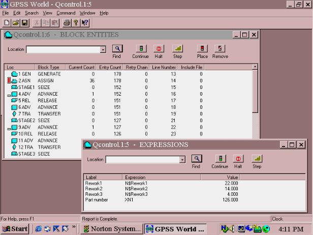The width and height of the screenshot is (313, 235).
Task: Open the Window menu
Action: click(87, 13)
